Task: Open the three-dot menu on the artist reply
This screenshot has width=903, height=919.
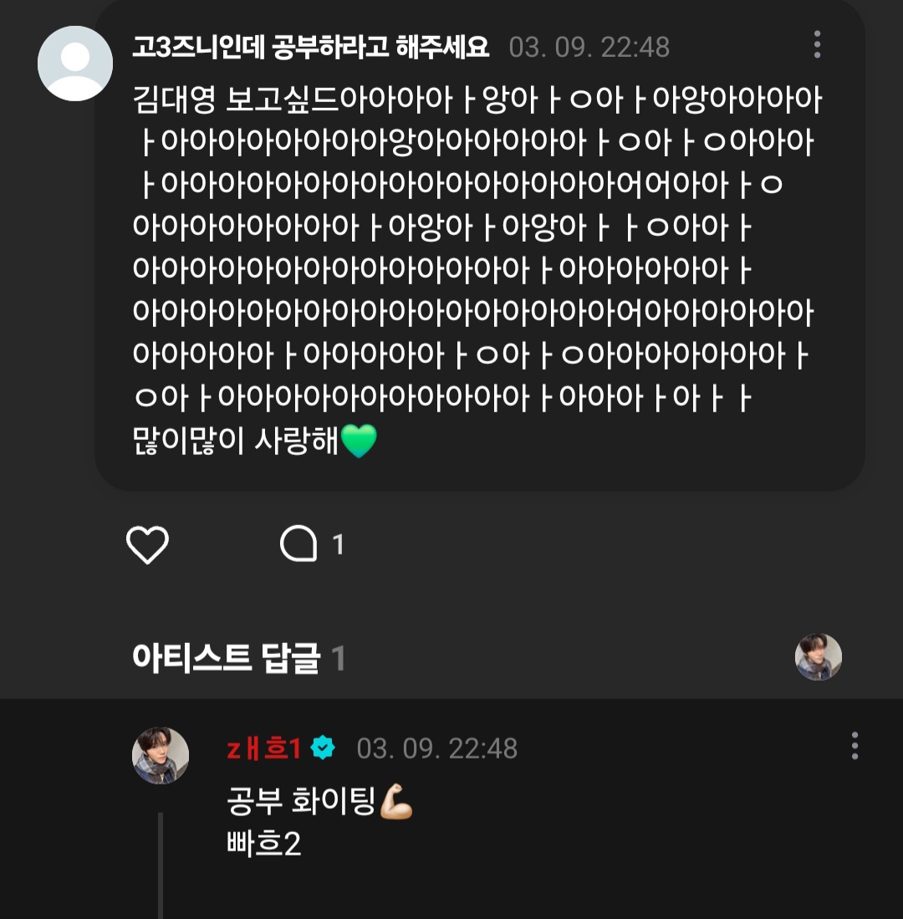Action: coord(854,746)
